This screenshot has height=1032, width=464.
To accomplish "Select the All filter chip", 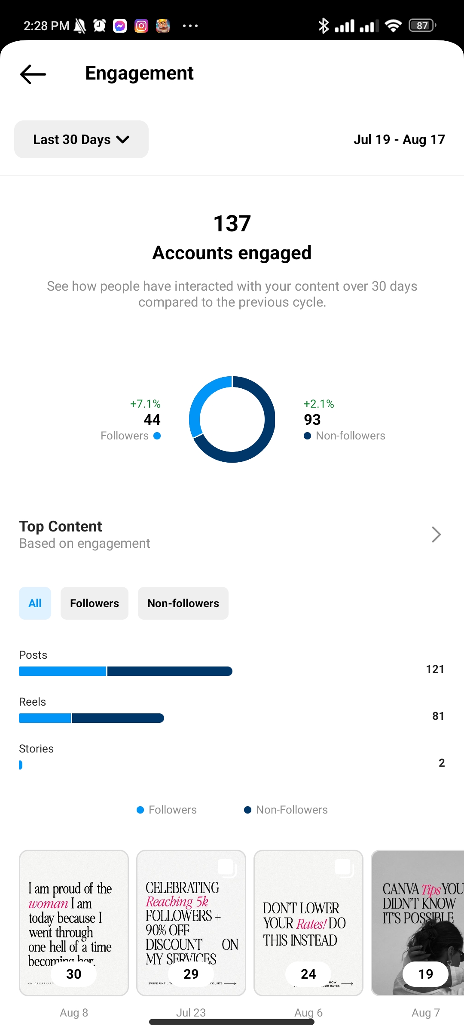I will click(35, 603).
